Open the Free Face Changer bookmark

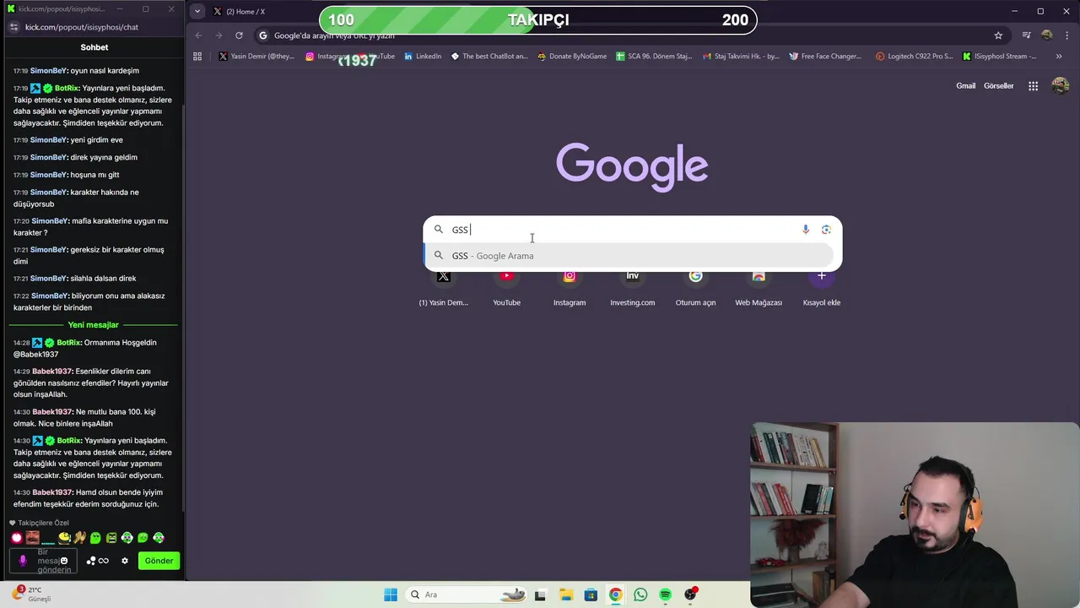pos(825,57)
